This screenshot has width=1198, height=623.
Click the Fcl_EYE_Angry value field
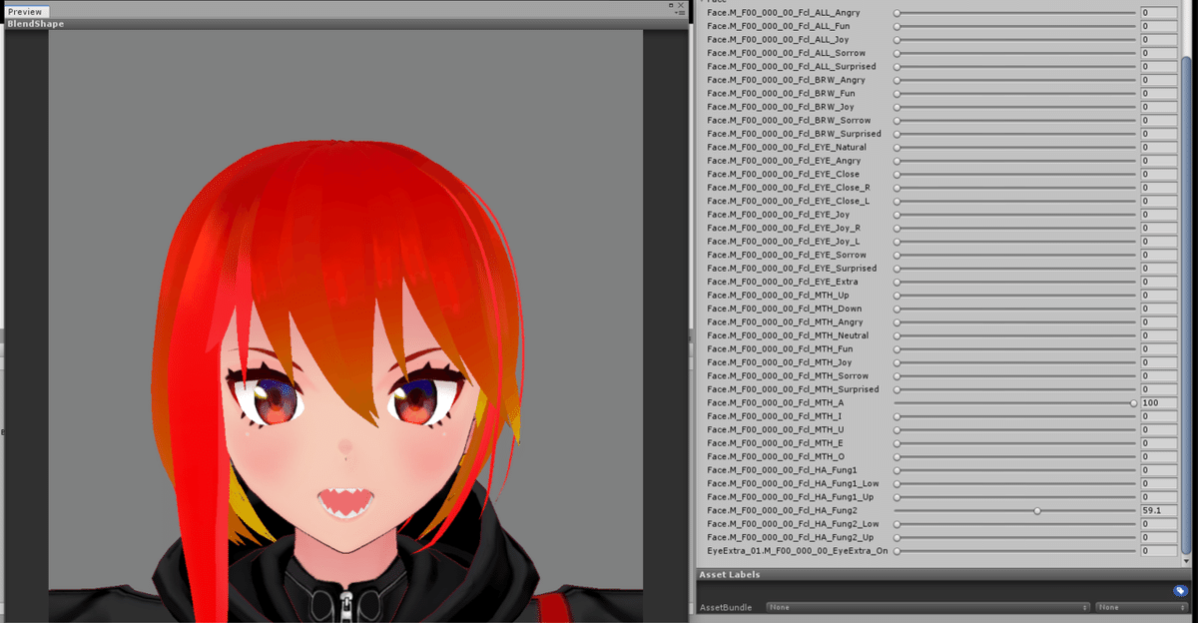1159,161
